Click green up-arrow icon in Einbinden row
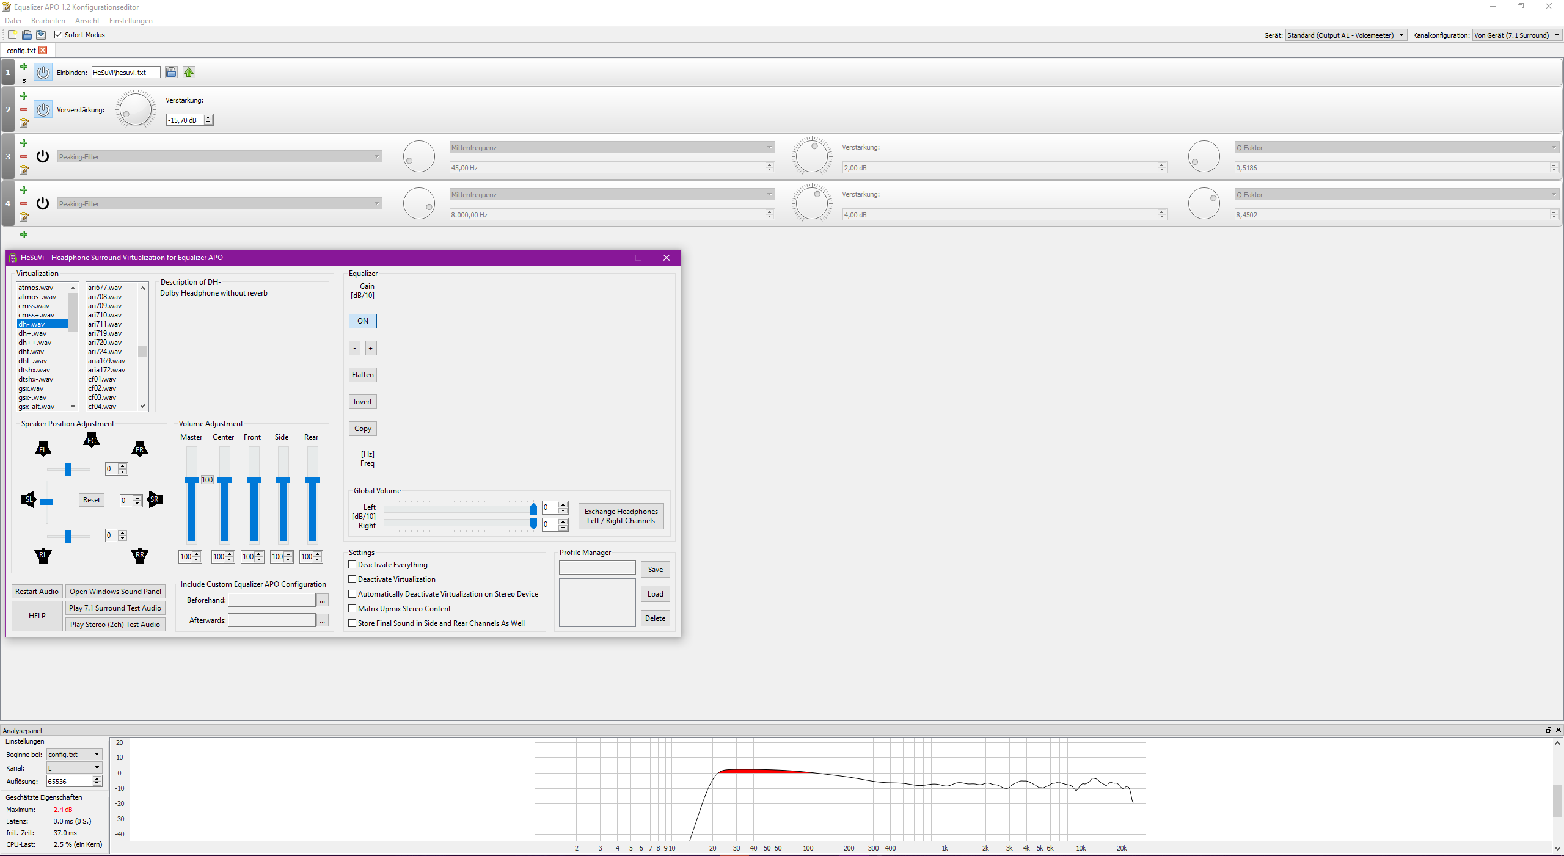Image resolution: width=1564 pixels, height=856 pixels. (189, 72)
